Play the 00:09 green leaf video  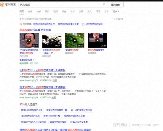(x=75, y=40)
